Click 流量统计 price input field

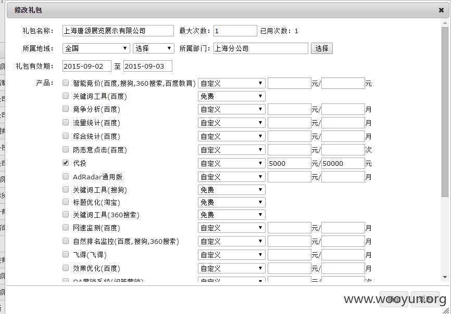[290, 123]
